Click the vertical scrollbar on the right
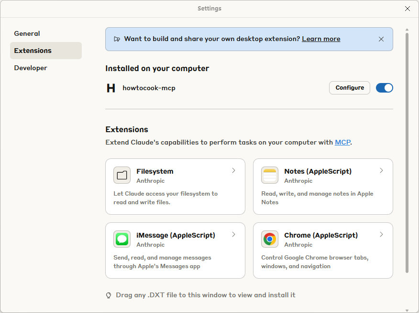This screenshot has width=419, height=313. click(407, 153)
